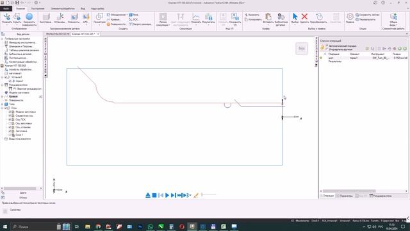
Task: Expand the Тела tree node
Action: click(x=2, y=104)
